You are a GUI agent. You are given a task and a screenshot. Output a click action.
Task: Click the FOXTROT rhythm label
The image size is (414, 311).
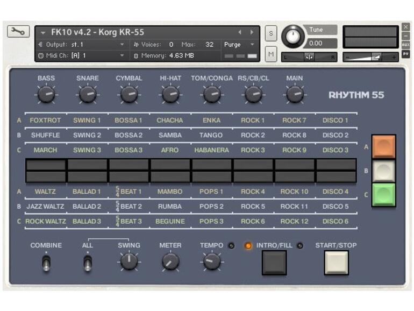pos(45,120)
